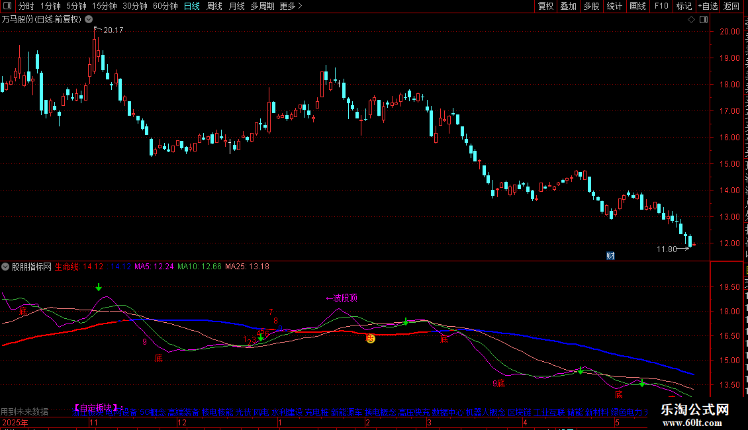
Task: Select the 30分钟 period tab
Action: (x=135, y=6)
